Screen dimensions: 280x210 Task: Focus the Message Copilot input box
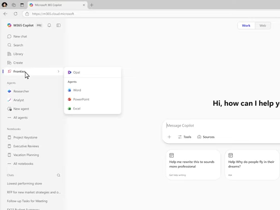[x=221, y=125]
